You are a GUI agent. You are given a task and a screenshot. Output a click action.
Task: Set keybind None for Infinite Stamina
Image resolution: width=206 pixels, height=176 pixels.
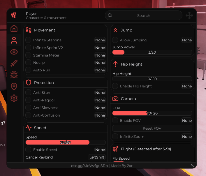100,40
